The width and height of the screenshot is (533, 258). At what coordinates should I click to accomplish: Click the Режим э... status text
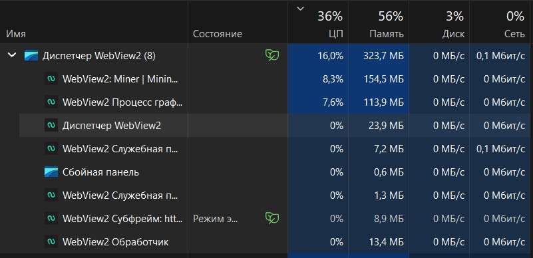pos(215,219)
